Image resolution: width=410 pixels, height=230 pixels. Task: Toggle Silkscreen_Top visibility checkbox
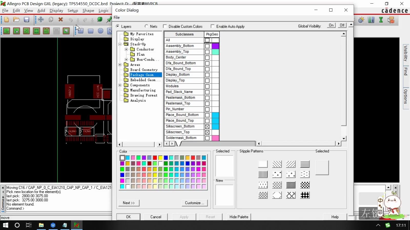(207, 132)
